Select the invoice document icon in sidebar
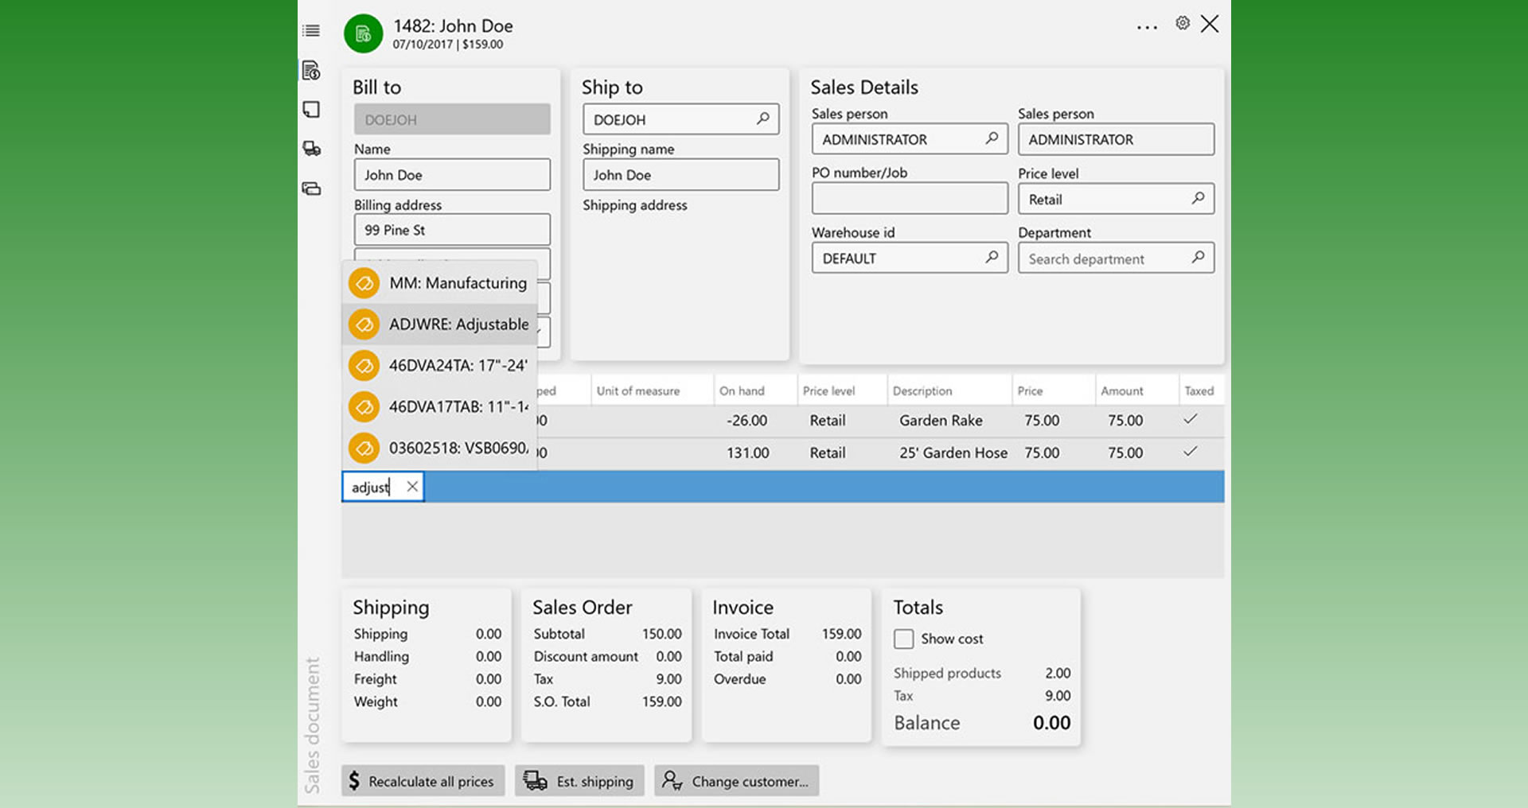This screenshot has width=1528, height=808. 310,70
